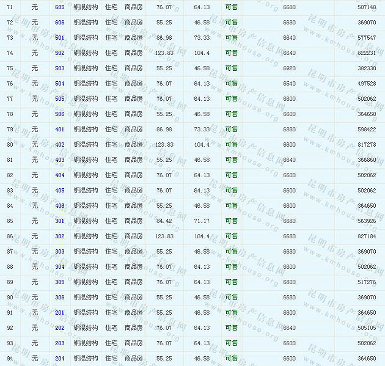The width and height of the screenshot is (385, 366).
Task: Click 可售 status in row 71
Action: (x=232, y=7)
